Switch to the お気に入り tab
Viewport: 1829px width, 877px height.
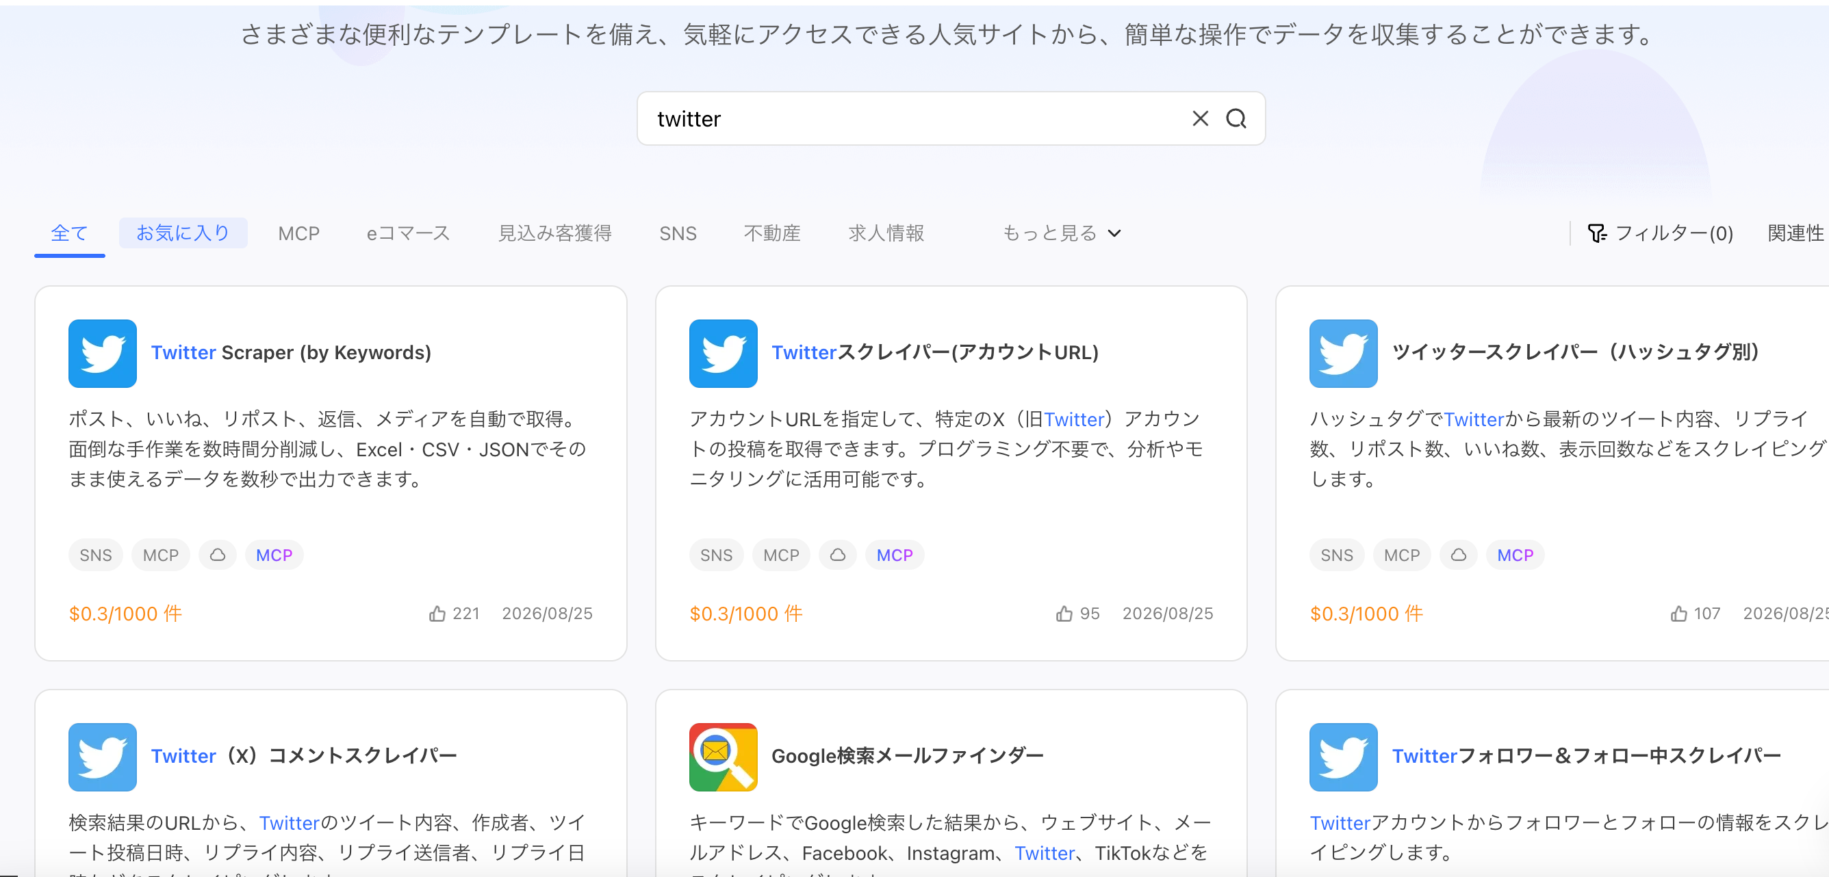point(183,233)
